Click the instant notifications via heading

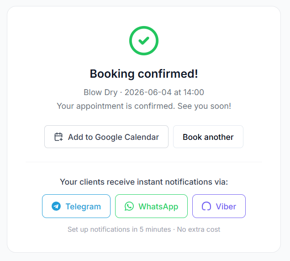(144, 182)
